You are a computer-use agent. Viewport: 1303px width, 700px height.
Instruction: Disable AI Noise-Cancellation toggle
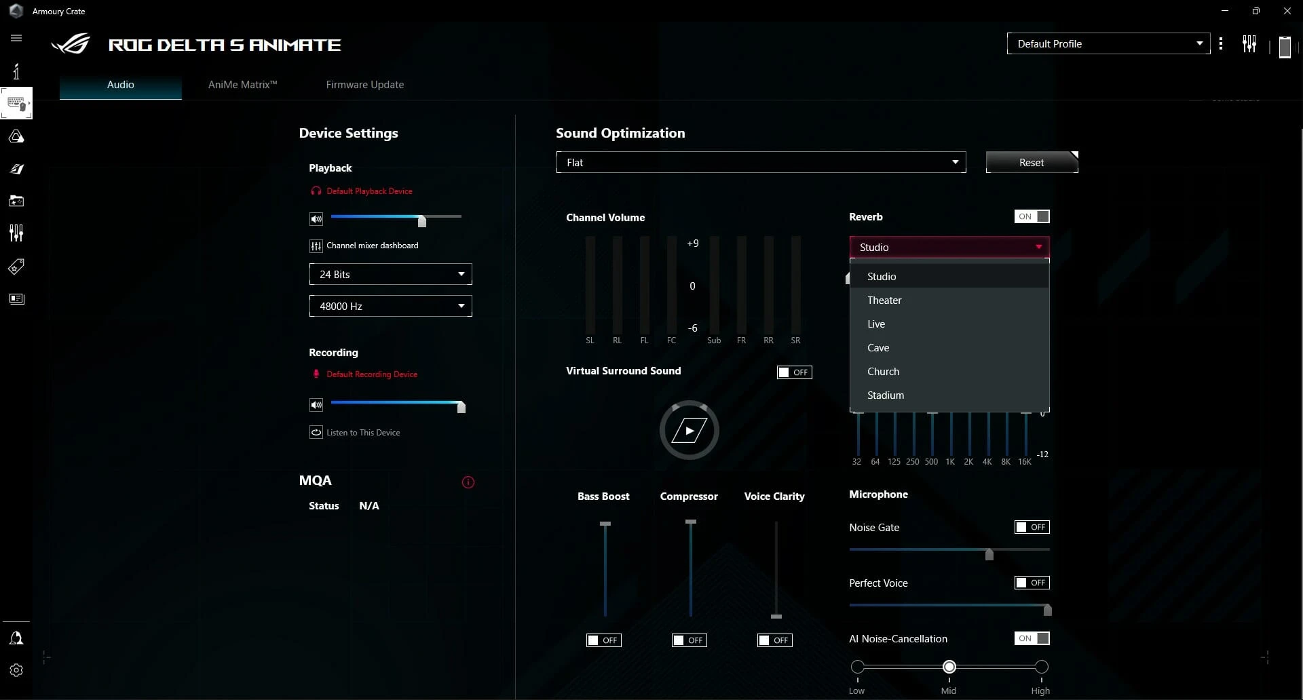(x=1032, y=638)
